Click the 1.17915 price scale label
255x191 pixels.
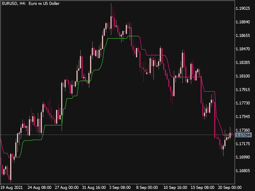[243, 90]
